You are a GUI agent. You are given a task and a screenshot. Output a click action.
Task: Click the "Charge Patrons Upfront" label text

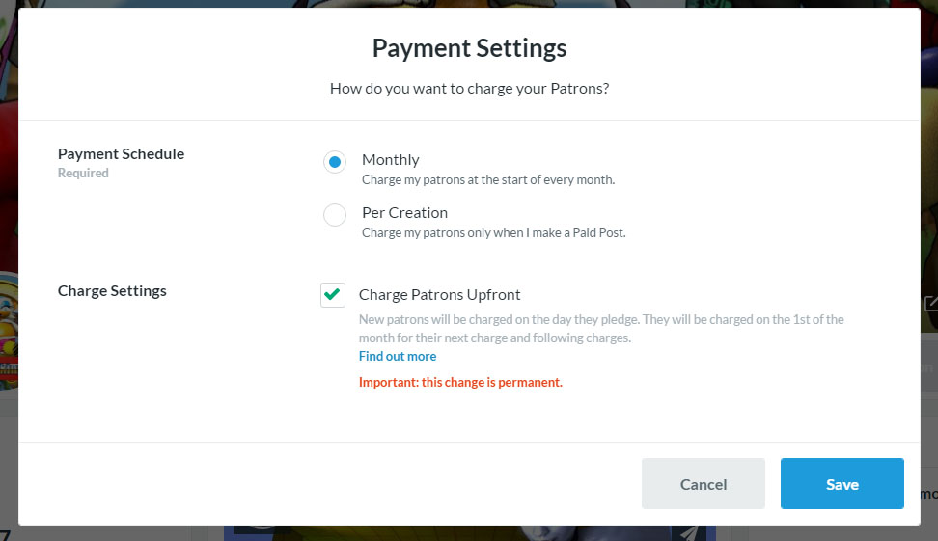coord(439,294)
